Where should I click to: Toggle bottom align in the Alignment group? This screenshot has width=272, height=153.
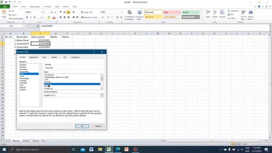[x=68, y=12]
